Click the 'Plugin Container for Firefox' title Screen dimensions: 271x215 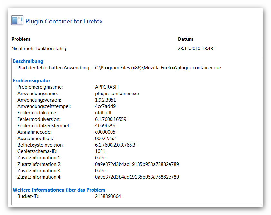click(64, 22)
